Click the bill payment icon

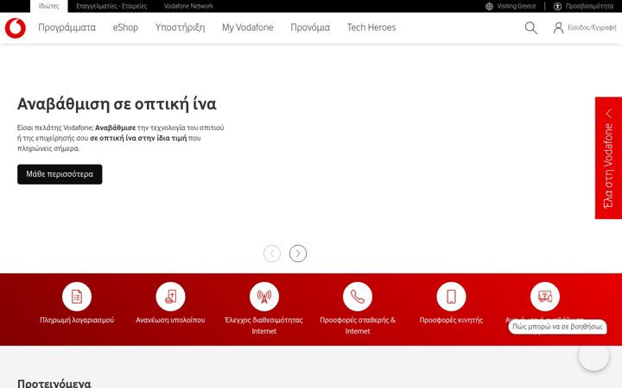point(77,297)
